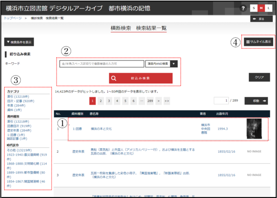Click the last page >> arrow

[167, 100]
